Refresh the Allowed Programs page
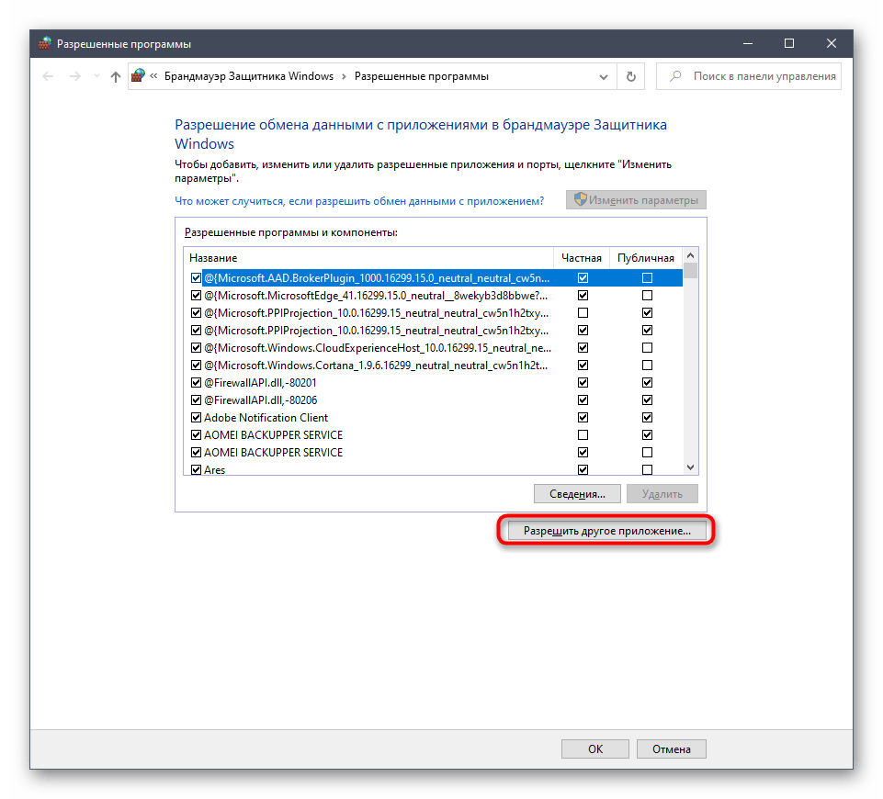Screen dimensions: 883x799 pyautogui.click(x=630, y=77)
